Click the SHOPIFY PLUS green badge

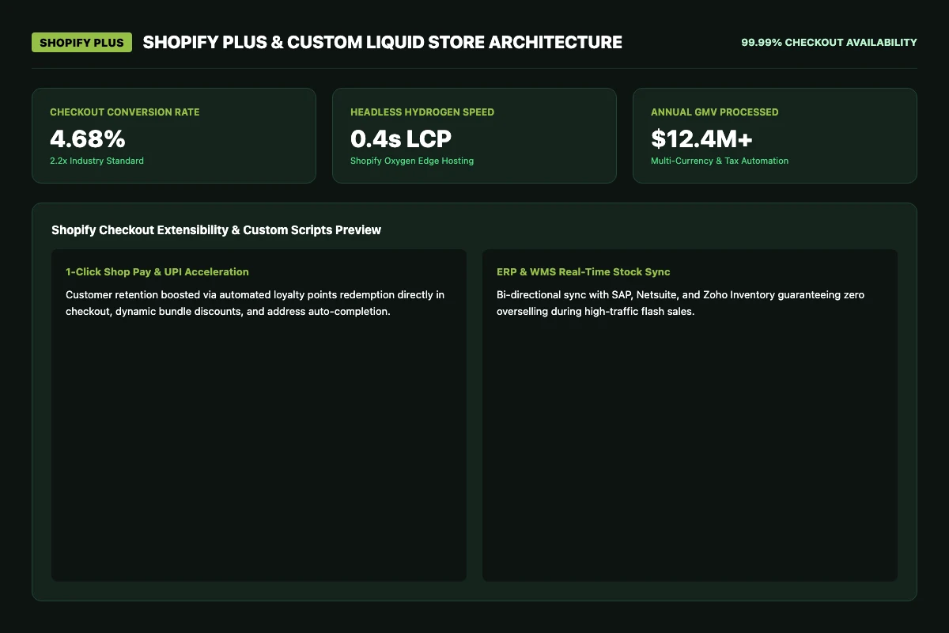[81, 43]
